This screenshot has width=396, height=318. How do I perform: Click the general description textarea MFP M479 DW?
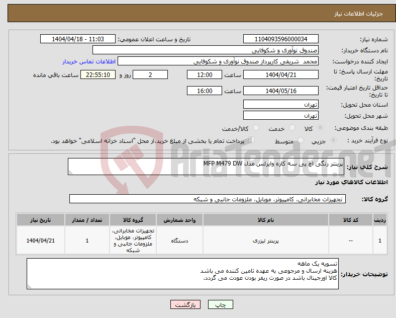(x=206, y=167)
